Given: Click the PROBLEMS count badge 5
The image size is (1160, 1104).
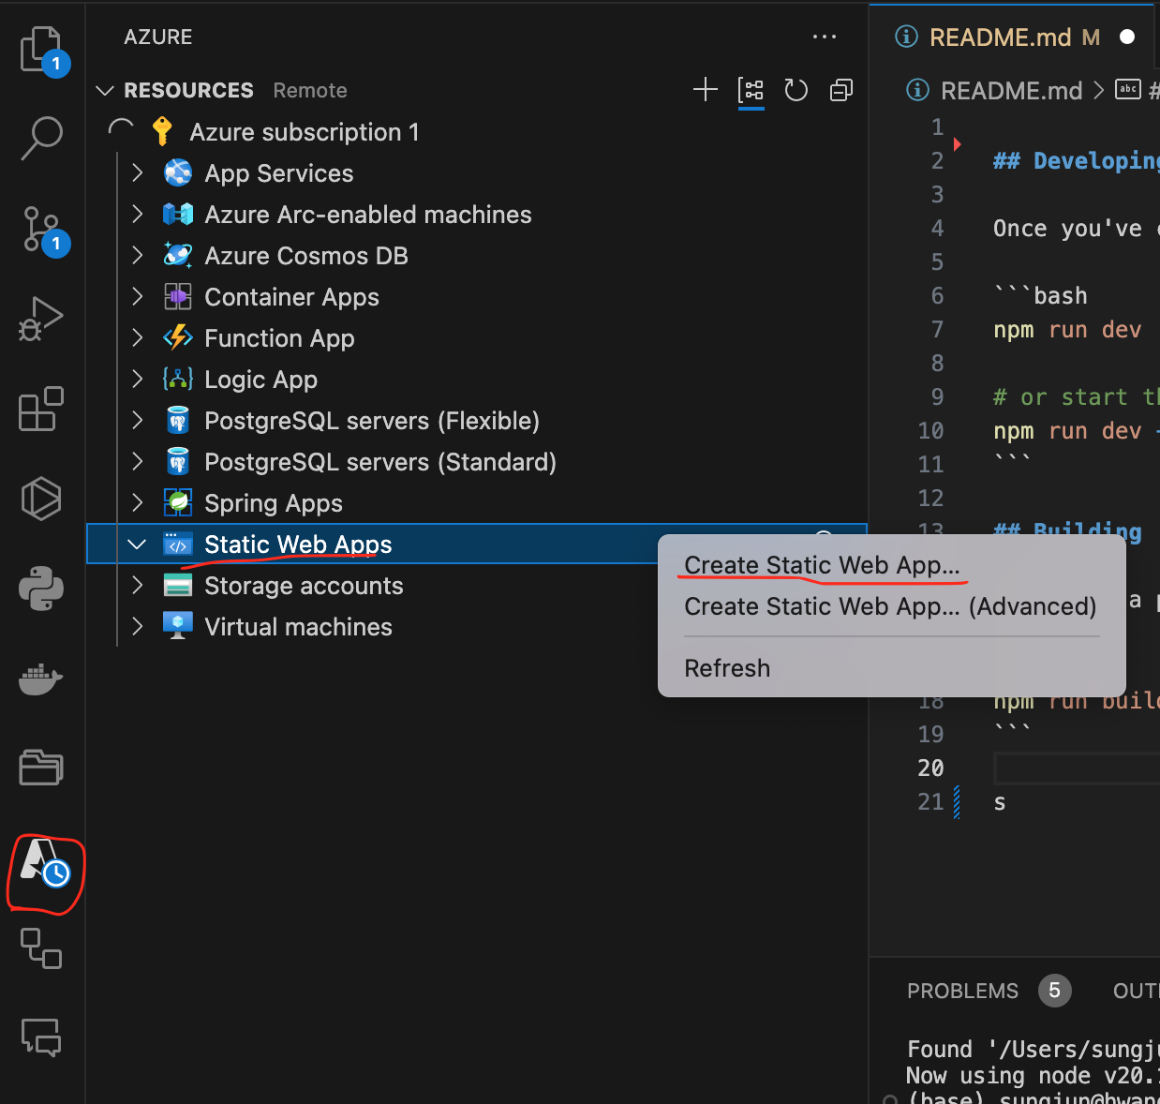Looking at the screenshot, I should [x=1054, y=991].
